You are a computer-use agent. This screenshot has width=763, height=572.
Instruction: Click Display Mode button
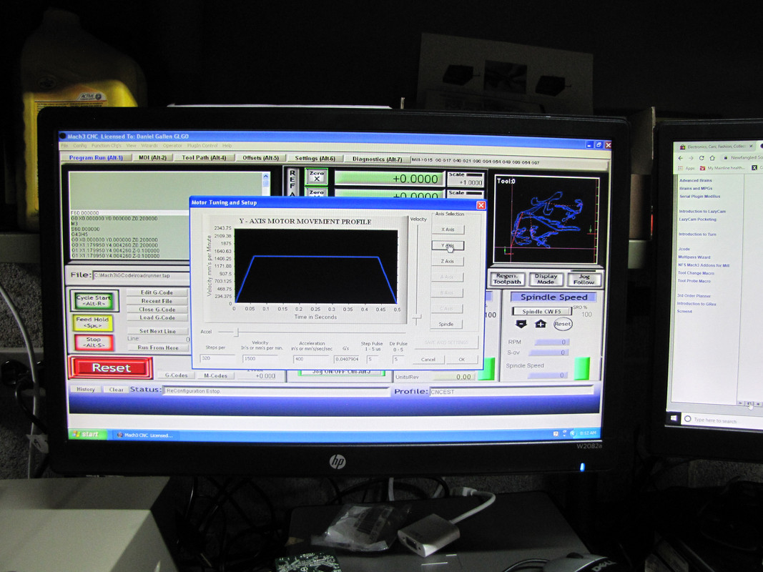(x=546, y=279)
